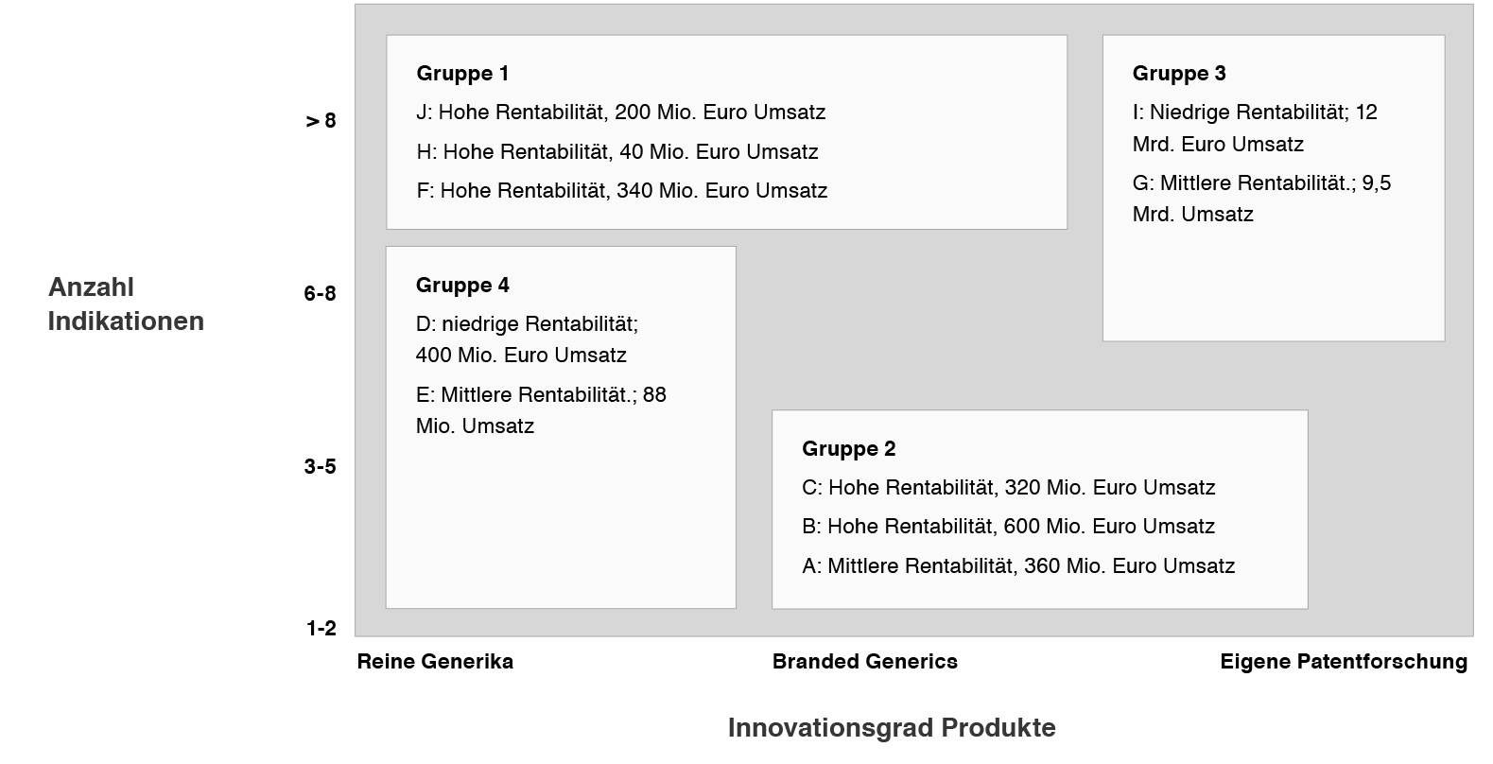Select entry D, niedrige Rentabilität

[527, 339]
